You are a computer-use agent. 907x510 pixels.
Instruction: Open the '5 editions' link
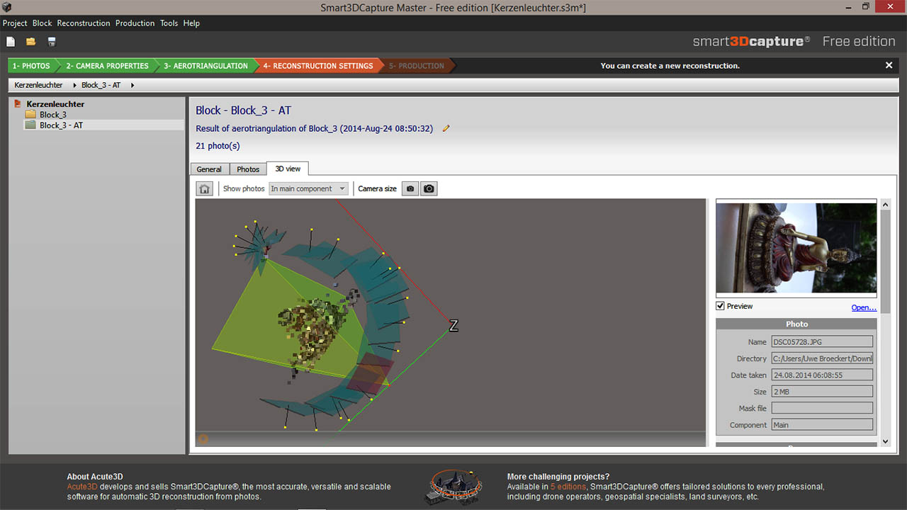[x=568, y=487]
